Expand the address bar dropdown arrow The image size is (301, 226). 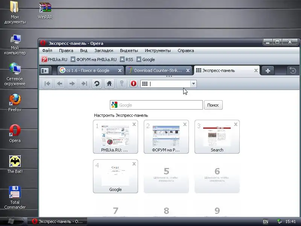tap(193, 84)
